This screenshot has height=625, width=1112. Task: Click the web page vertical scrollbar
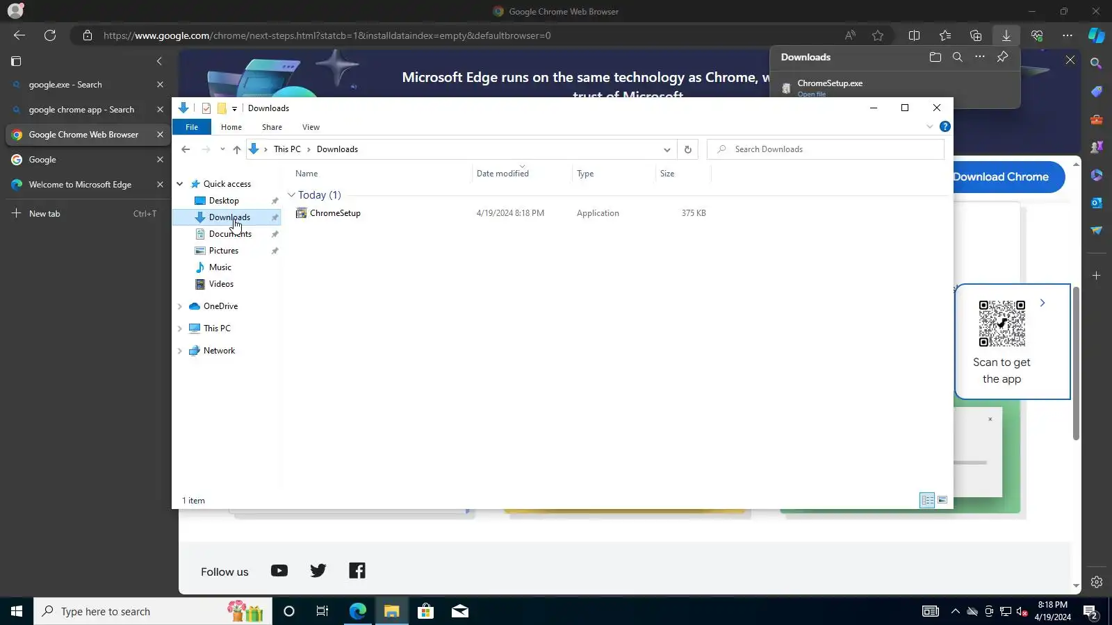[1076, 363]
